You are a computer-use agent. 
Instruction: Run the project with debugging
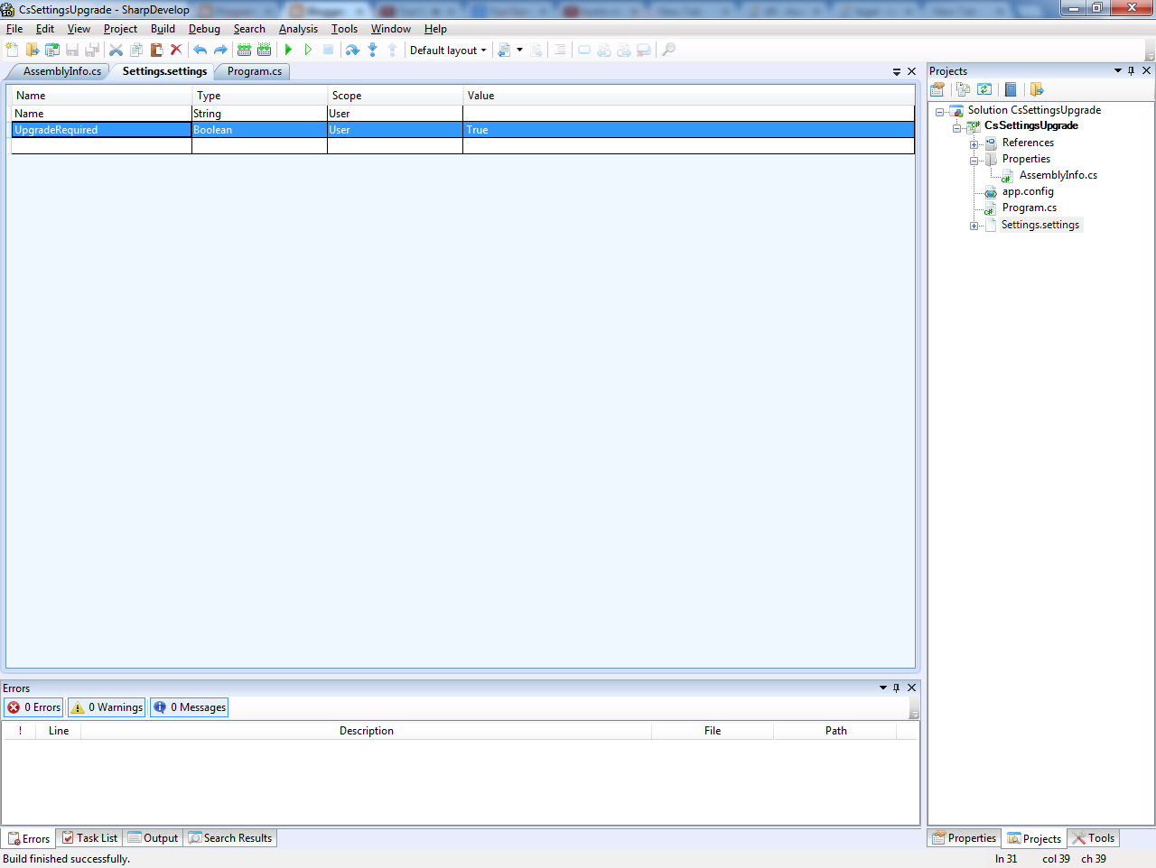pos(287,50)
